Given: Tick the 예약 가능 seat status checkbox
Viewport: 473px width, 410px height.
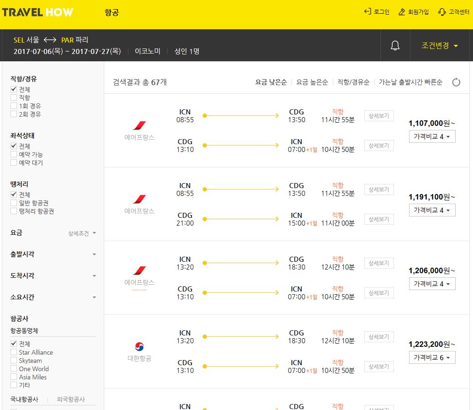Looking at the screenshot, I should [x=14, y=154].
